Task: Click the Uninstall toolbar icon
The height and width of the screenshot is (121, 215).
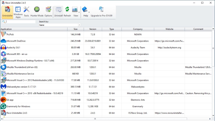Action: pyautogui.click(x=58, y=12)
